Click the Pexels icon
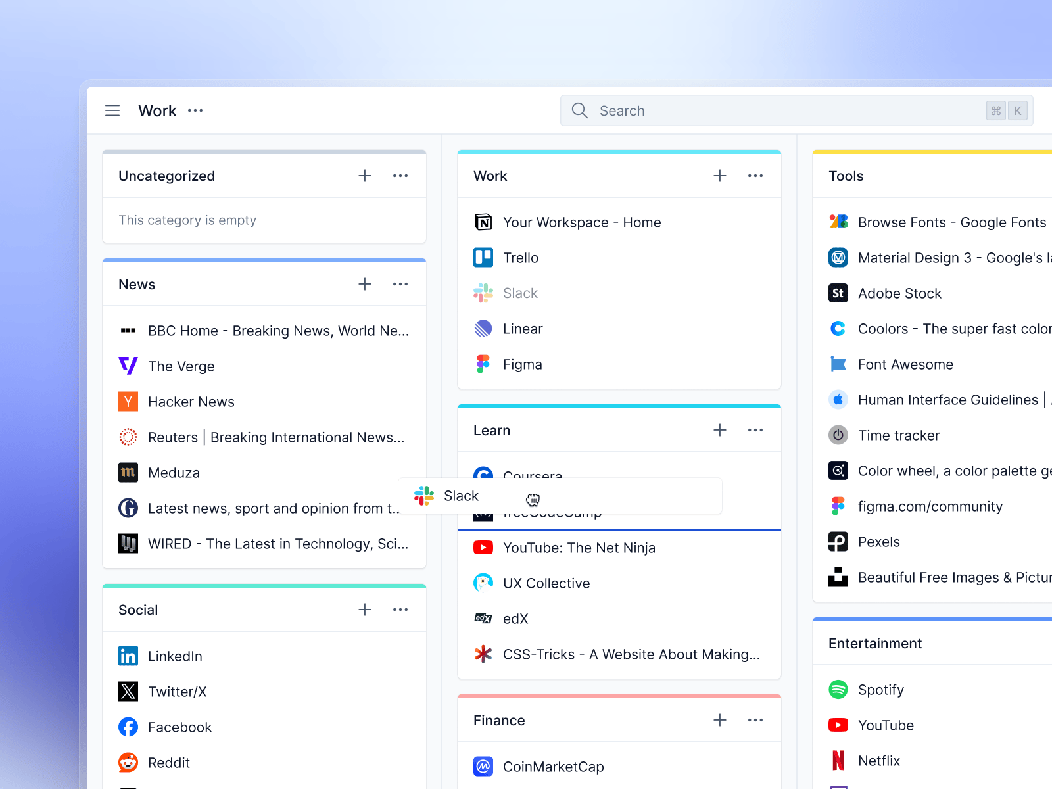The width and height of the screenshot is (1052, 789). pyautogui.click(x=838, y=542)
